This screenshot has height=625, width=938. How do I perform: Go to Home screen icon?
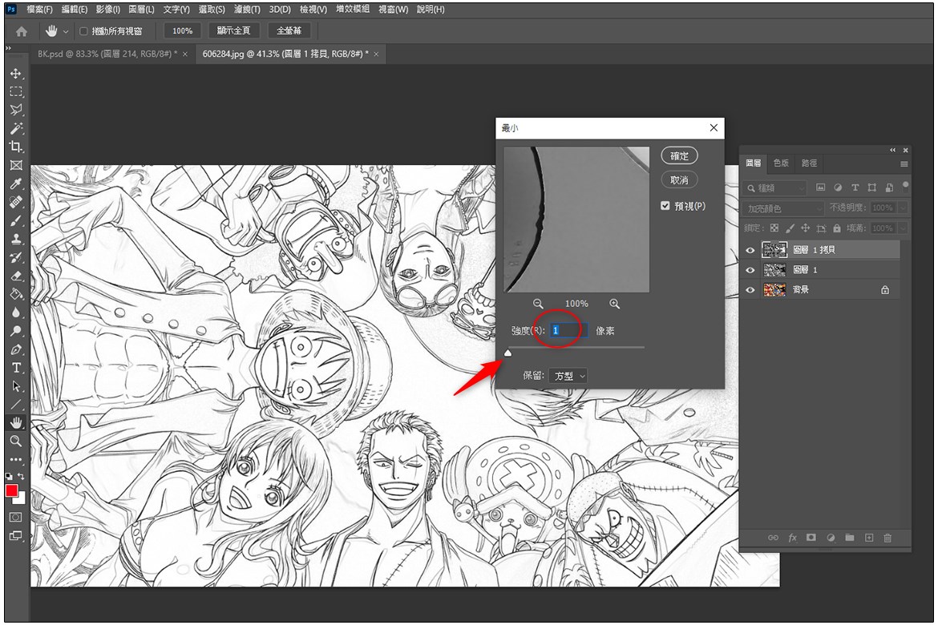click(x=22, y=31)
